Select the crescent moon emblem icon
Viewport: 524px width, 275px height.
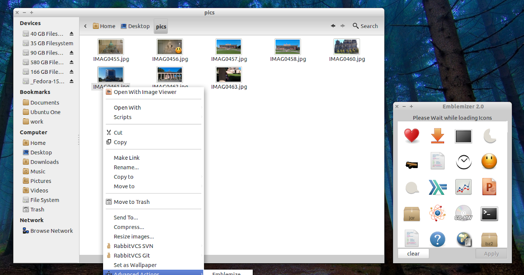pos(489,136)
